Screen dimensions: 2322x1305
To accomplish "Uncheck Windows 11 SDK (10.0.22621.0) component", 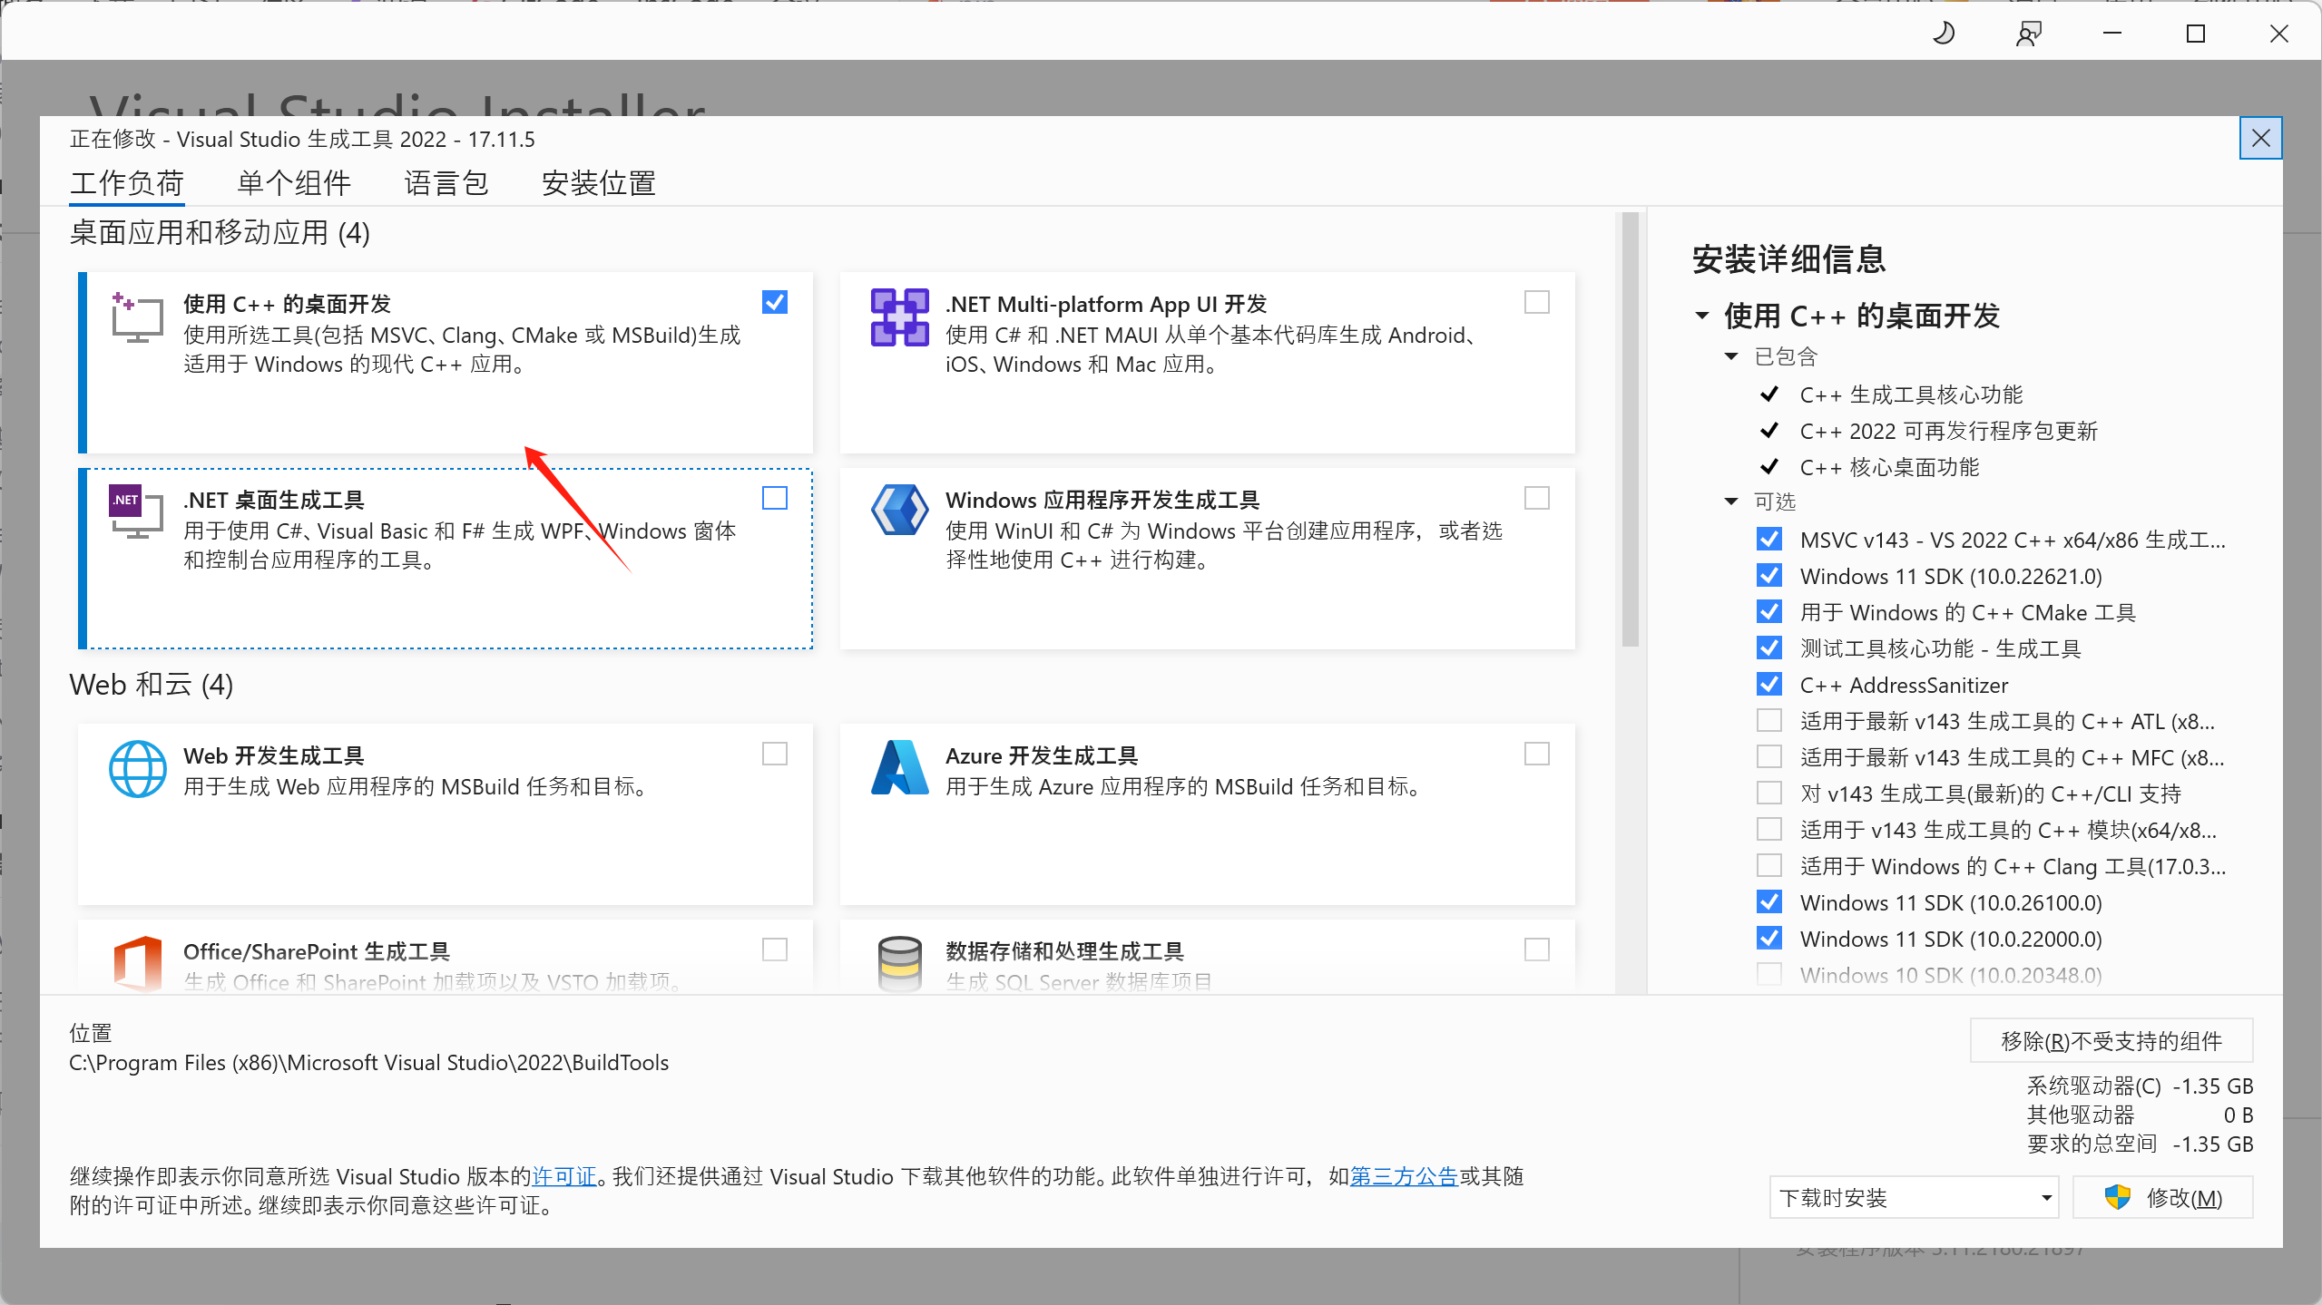I will pos(1769,576).
